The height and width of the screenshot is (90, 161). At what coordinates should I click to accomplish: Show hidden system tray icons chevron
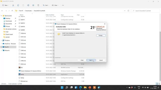(x=127, y=87)
